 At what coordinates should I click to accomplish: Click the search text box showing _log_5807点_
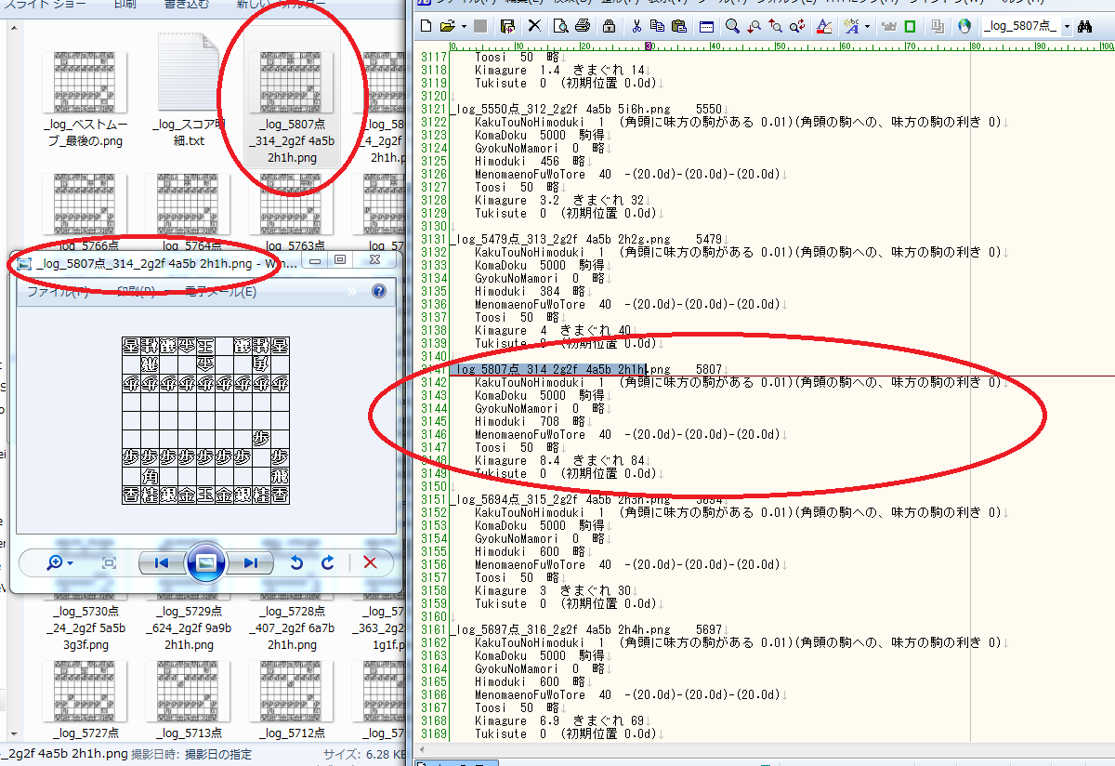[x=1020, y=26]
